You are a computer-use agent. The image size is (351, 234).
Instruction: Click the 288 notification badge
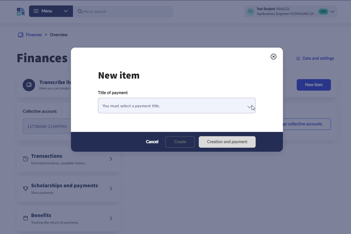click(323, 12)
